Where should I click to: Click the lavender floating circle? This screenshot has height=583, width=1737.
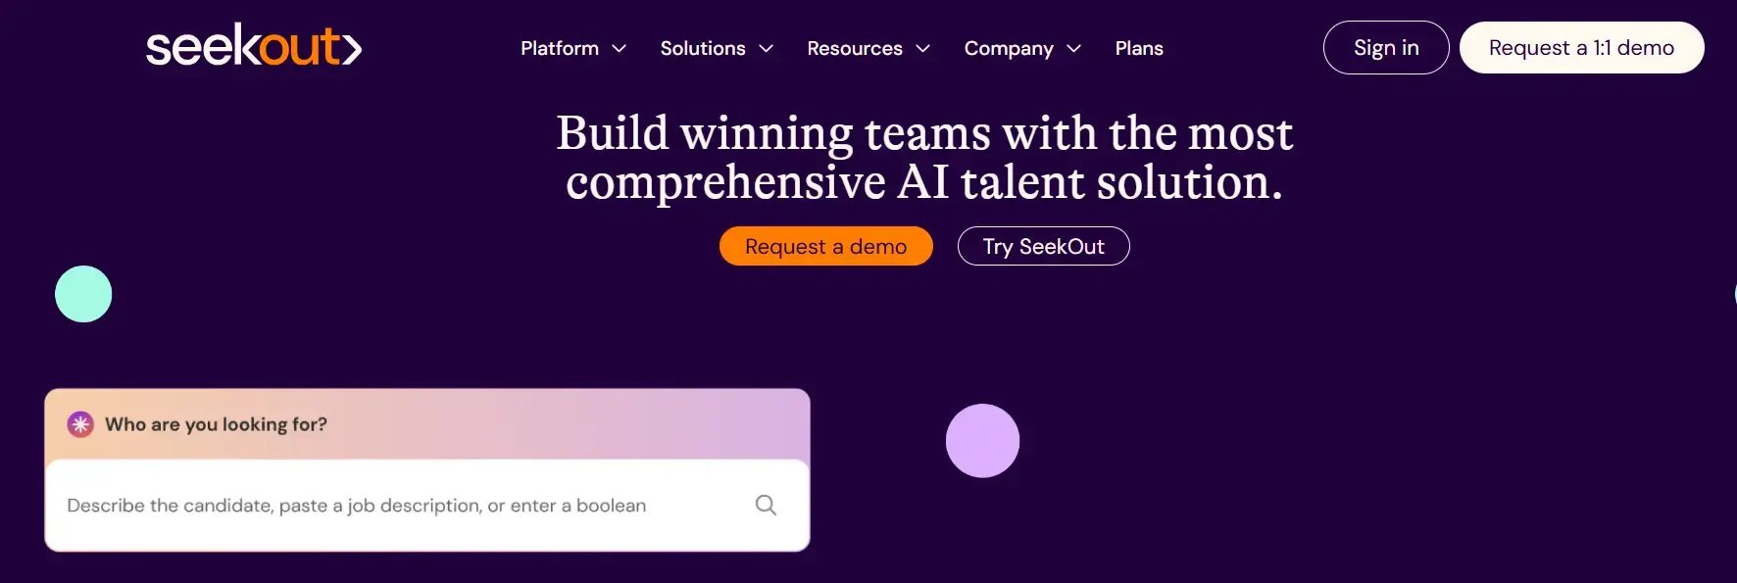(x=982, y=441)
